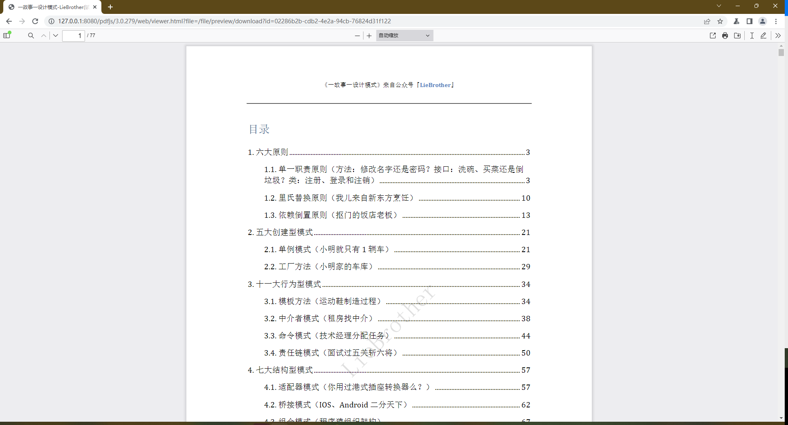
Task: Select the text annotation tool
Action: point(752,36)
